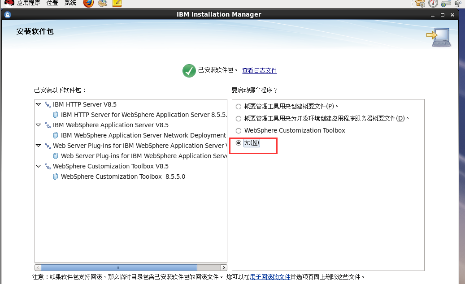The image size is (465, 284).
Task: Open the 查看日志文件 link
Action: point(260,70)
